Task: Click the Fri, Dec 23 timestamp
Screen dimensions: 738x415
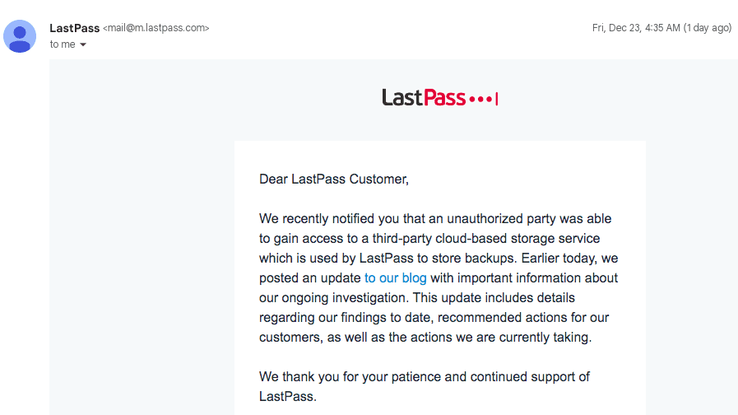Action: point(636,28)
